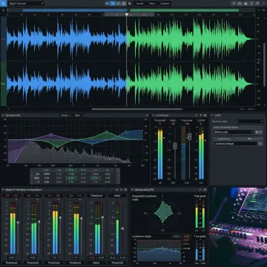
Task: Click the mixing console photo thumbnail
Action: coord(238,227)
